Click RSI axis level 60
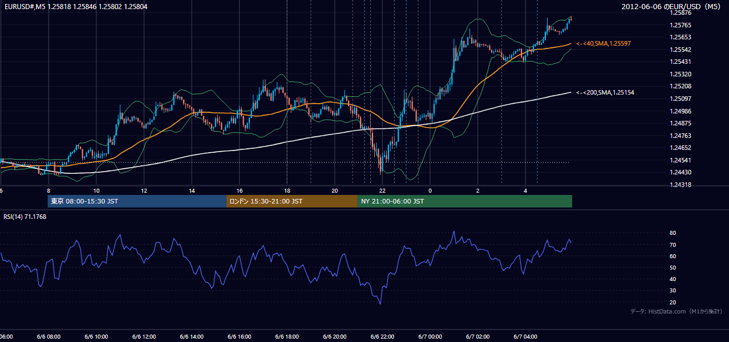This screenshot has width=729, height=342. (673, 256)
